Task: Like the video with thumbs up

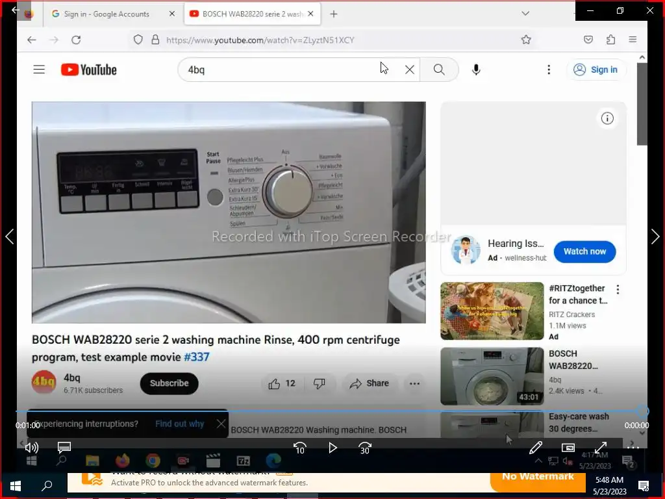Action: [x=282, y=383]
